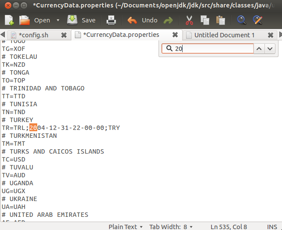The width and height of the screenshot is (282, 230).
Task: Cut selection with the scissors icon
Action: point(189,20)
